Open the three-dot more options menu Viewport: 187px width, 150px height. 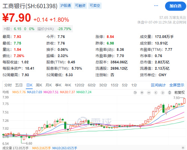[x=156, y=6]
